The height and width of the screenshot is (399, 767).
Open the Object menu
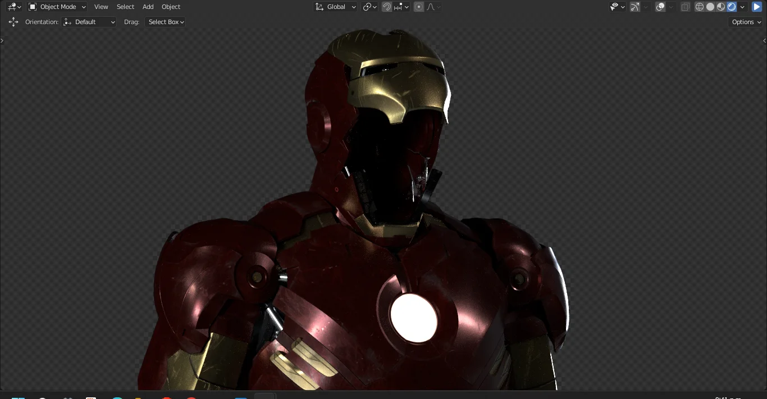tap(171, 7)
